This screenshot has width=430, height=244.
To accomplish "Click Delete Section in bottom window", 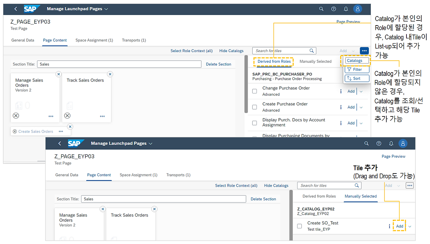I will coord(263,199).
